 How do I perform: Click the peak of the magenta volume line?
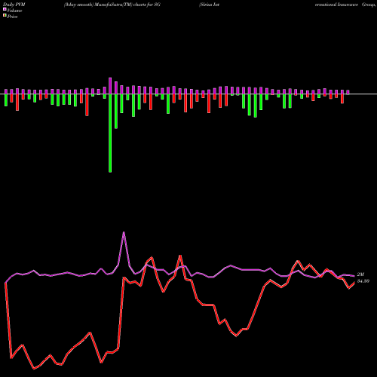point(124,233)
